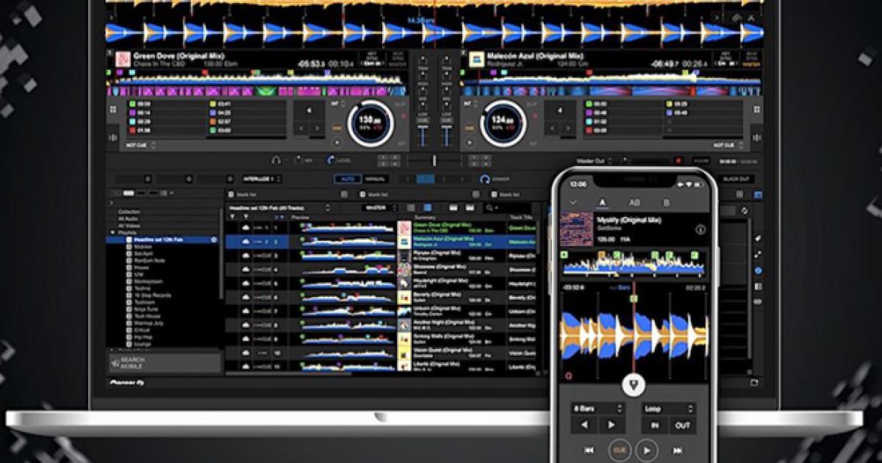Tap the orange CUE button on the phone

pyautogui.click(x=619, y=449)
